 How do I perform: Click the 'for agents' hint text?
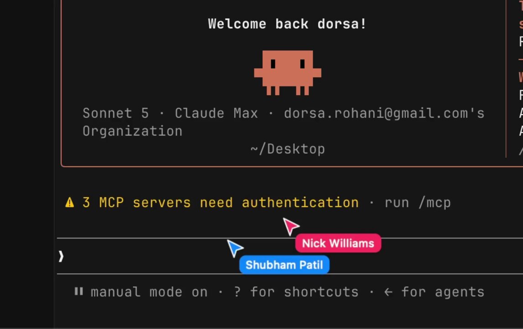[x=443, y=292]
